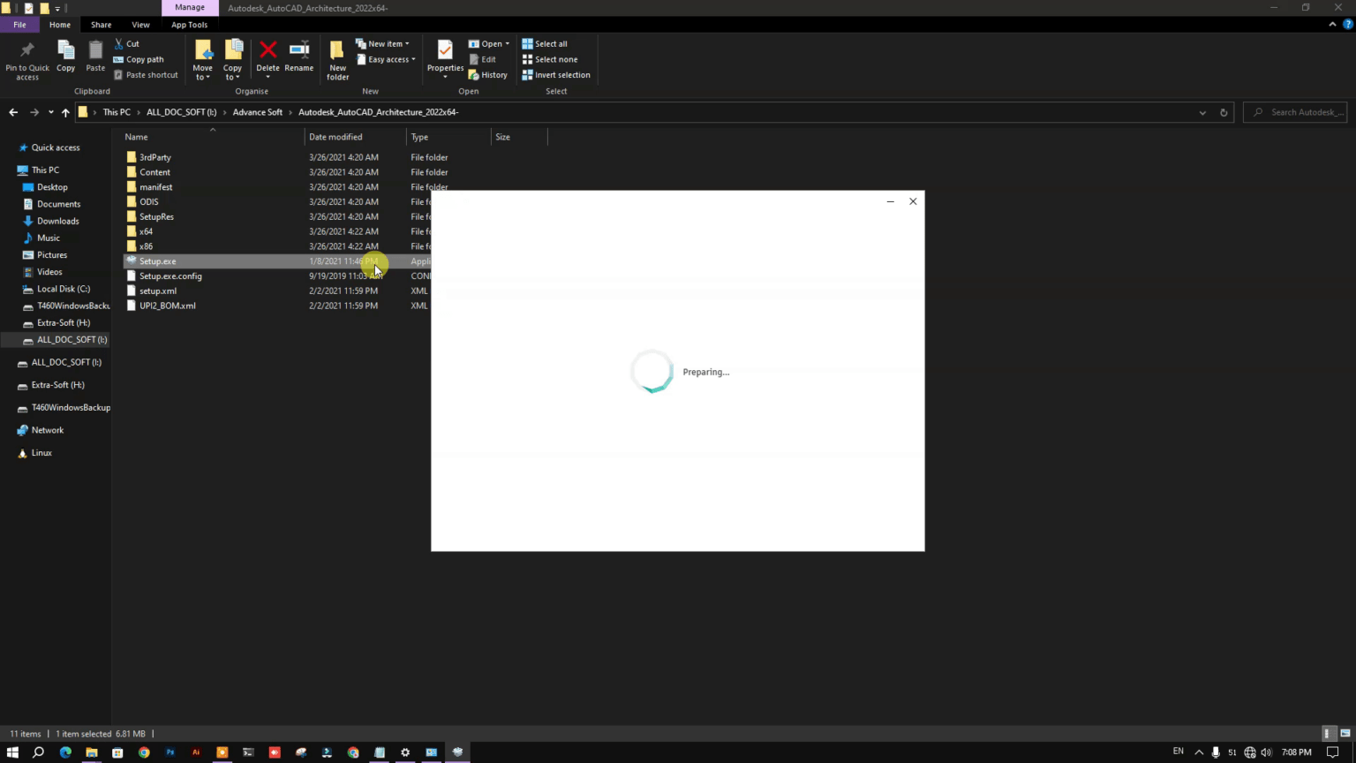1356x763 pixels.
Task: Cut the selected file with the Cut icon
Action: tap(132, 43)
